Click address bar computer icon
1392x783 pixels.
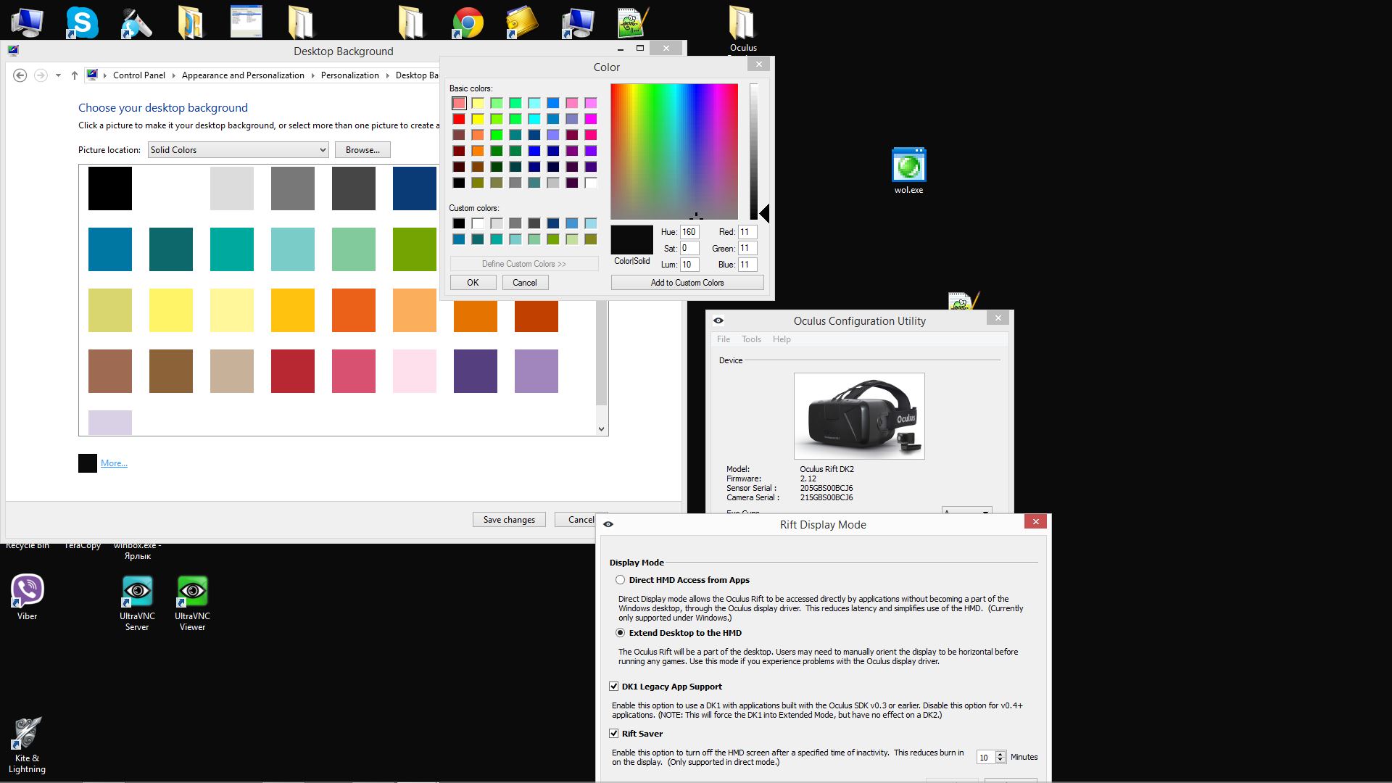coord(92,75)
